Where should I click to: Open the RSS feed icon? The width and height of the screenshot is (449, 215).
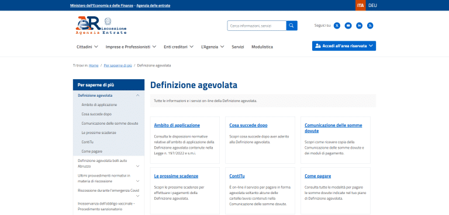(x=370, y=26)
